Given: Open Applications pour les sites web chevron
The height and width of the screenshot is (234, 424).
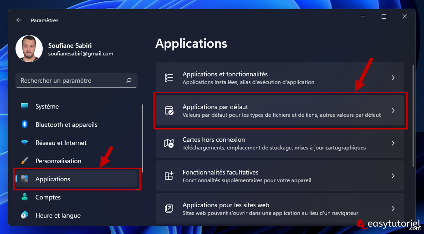Looking at the screenshot, I should [393, 209].
